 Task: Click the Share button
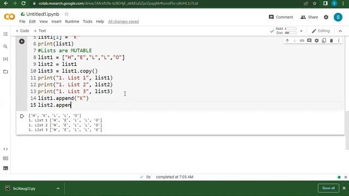(309, 17)
